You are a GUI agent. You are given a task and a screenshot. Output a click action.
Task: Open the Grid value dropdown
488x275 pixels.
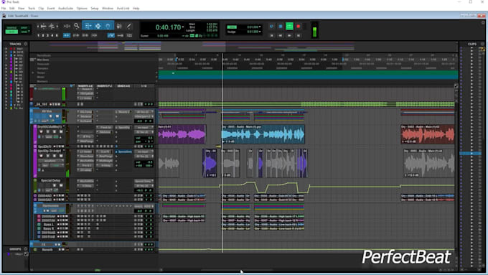point(260,27)
